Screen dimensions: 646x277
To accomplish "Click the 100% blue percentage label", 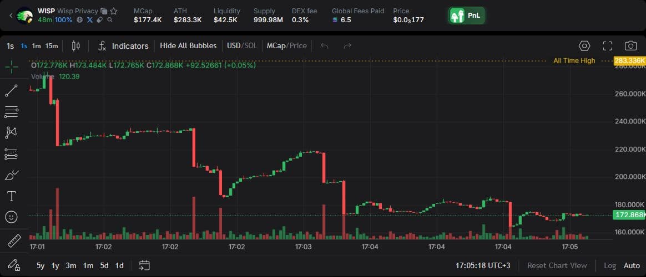I will click(63, 20).
